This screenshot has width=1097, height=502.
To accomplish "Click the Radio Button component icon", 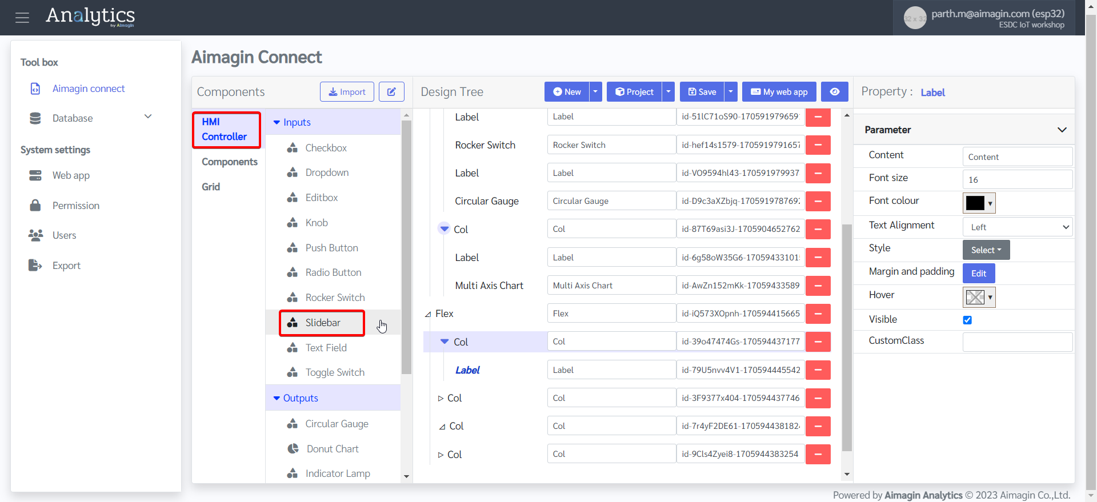I will (293, 272).
